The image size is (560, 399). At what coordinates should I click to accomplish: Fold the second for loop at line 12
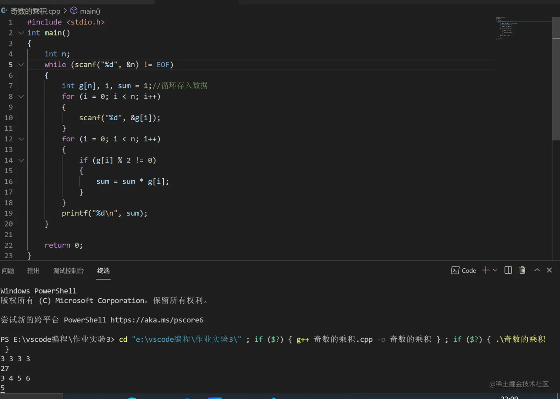pyautogui.click(x=21, y=139)
